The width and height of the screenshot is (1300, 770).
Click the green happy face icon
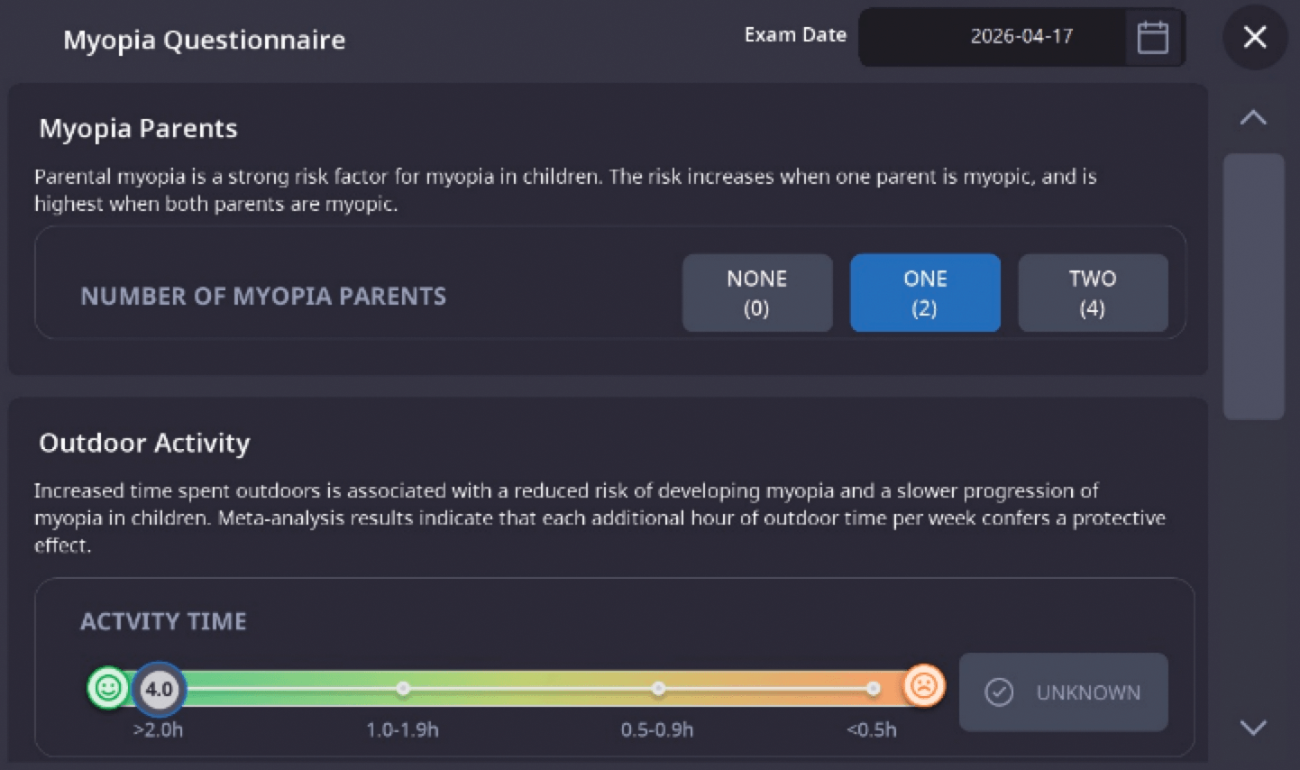(108, 688)
